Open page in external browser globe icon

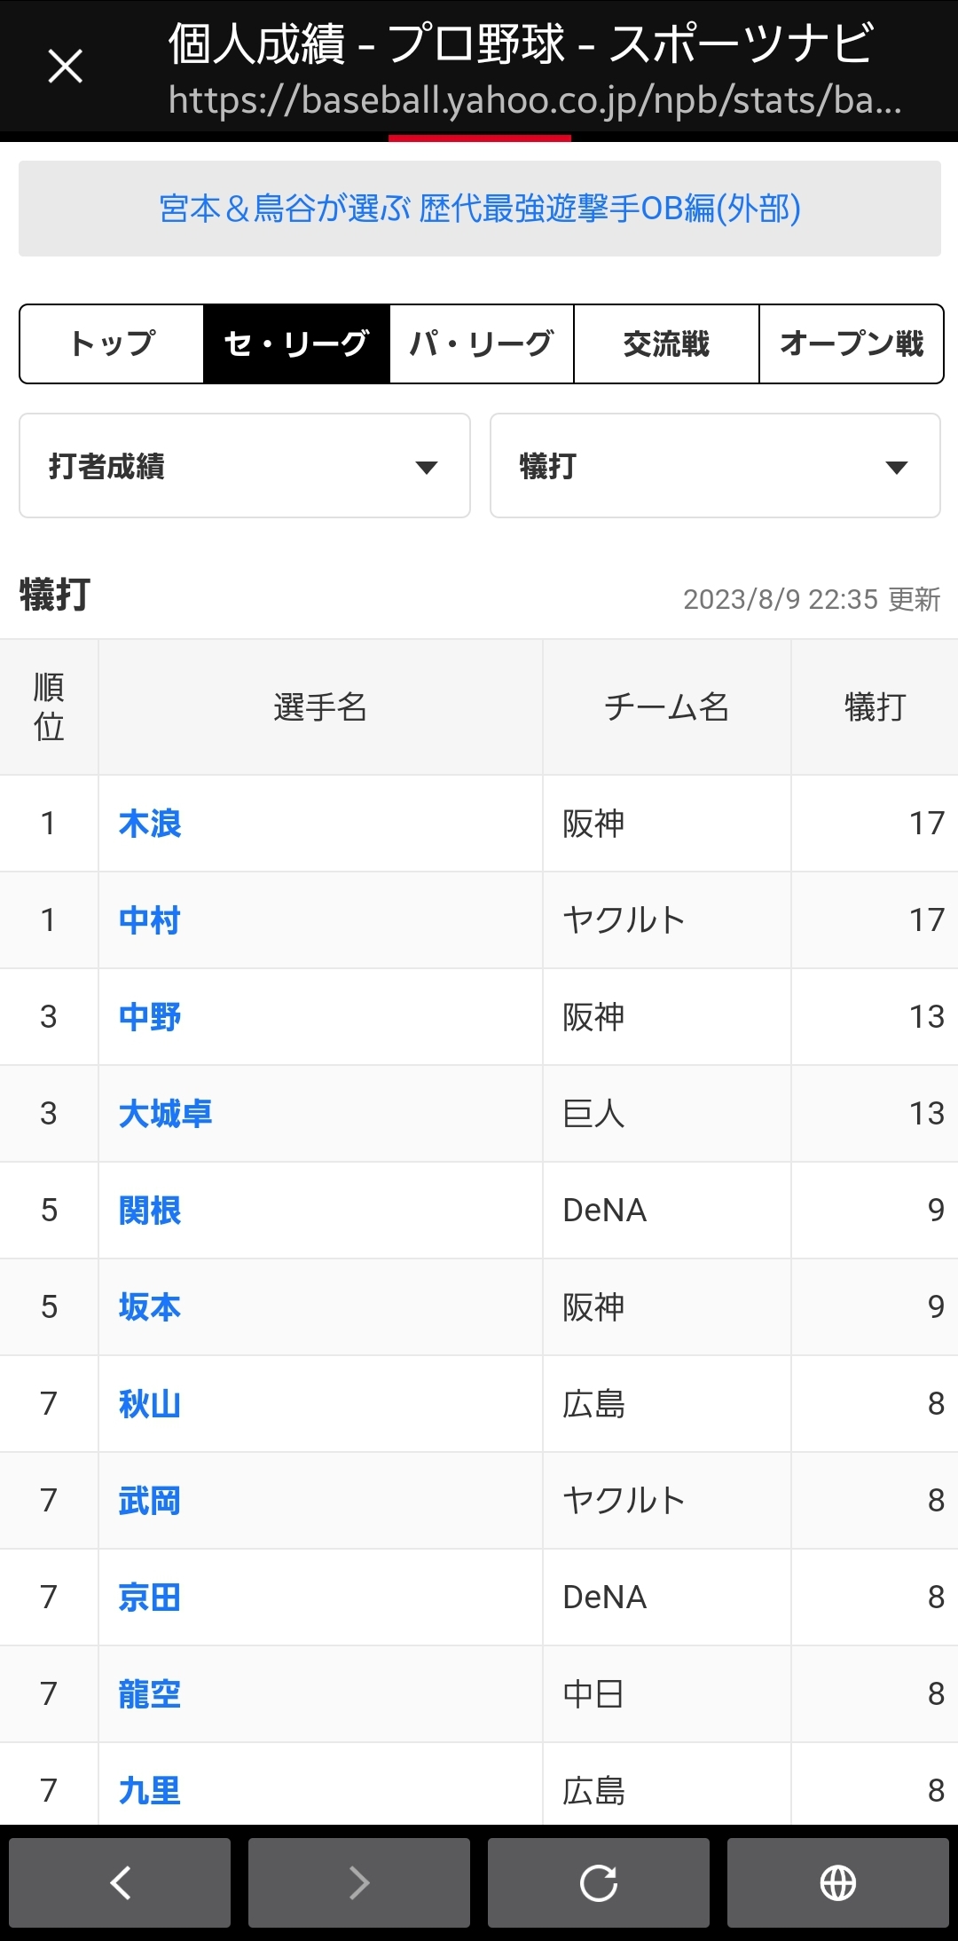838,1882
